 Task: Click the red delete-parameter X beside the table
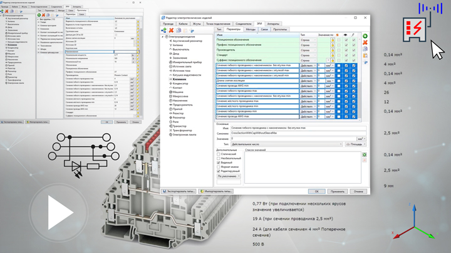pyautogui.click(x=365, y=42)
